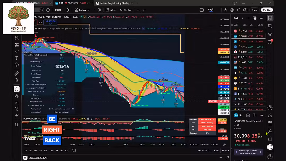Select the zoom in tool
The height and width of the screenshot is (161, 286).
click(x=17, y=80)
